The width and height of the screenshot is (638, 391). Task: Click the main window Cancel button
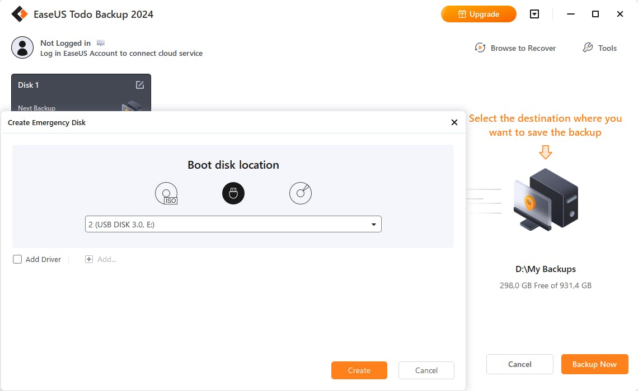[519, 364]
